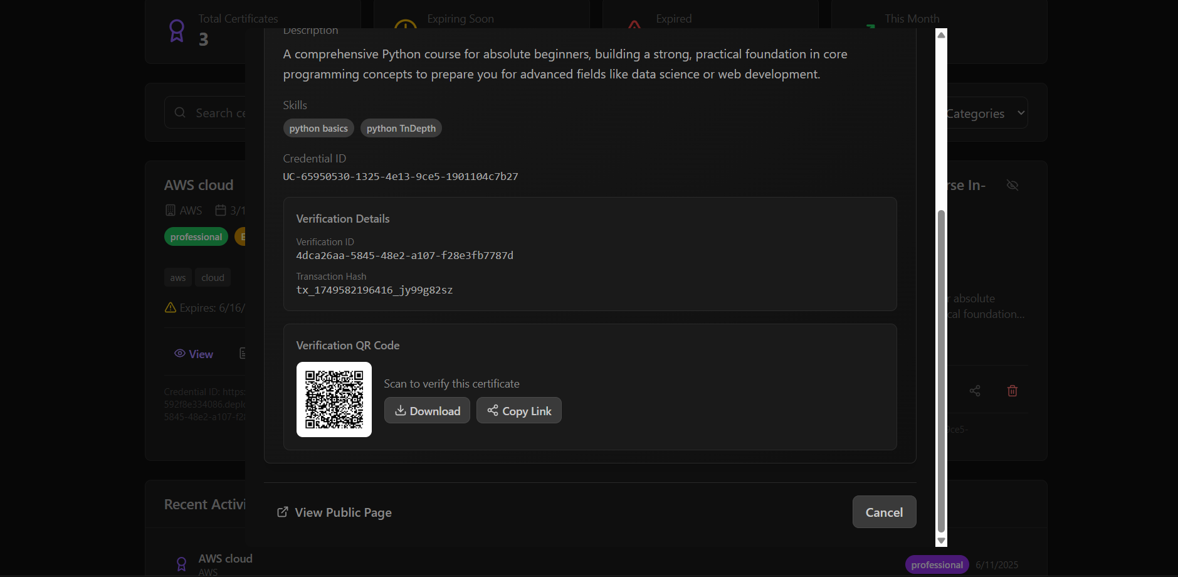Click the Transaction Hash value tx_1749582196416
Image resolution: width=1178 pixels, height=577 pixels.
(x=374, y=290)
